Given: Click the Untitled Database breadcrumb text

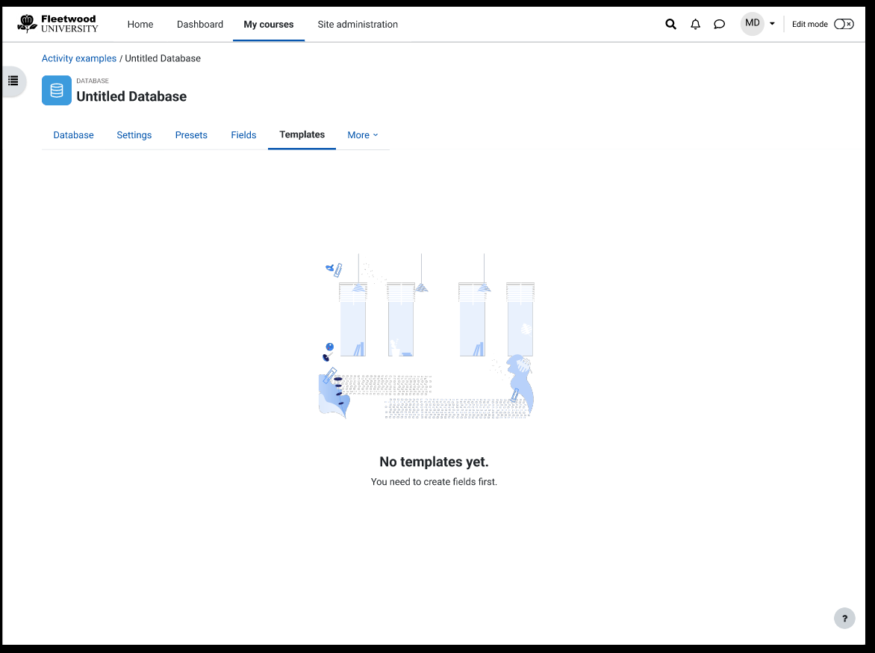Looking at the screenshot, I should tap(163, 59).
